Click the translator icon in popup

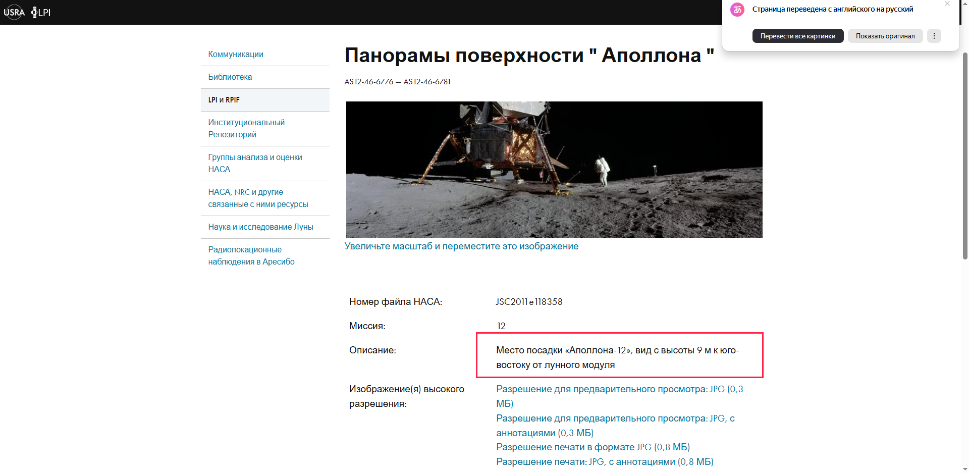(737, 9)
